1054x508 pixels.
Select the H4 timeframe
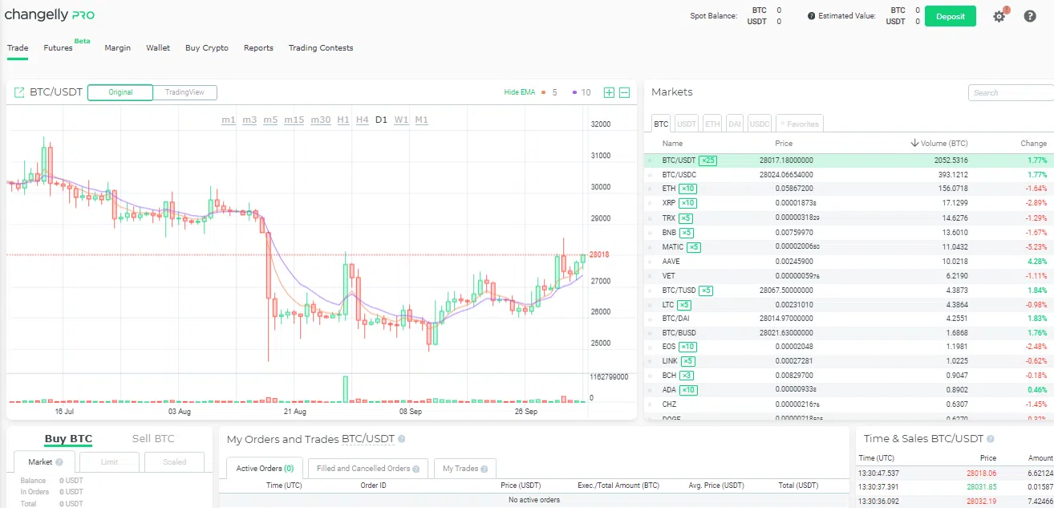[x=363, y=120]
